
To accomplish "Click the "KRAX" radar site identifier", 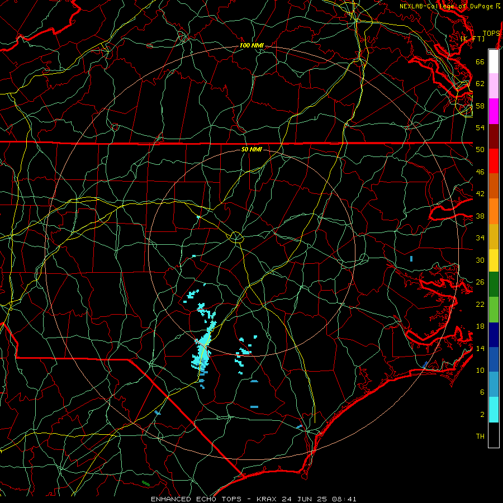I will pos(267,499).
